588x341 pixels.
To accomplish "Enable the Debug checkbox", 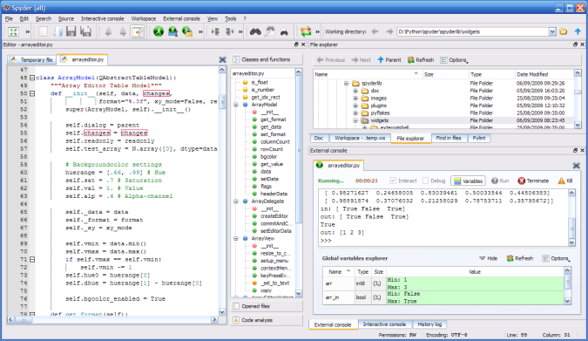I will coord(425,181).
